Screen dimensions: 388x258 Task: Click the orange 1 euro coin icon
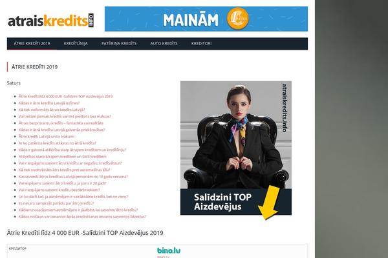237,19
